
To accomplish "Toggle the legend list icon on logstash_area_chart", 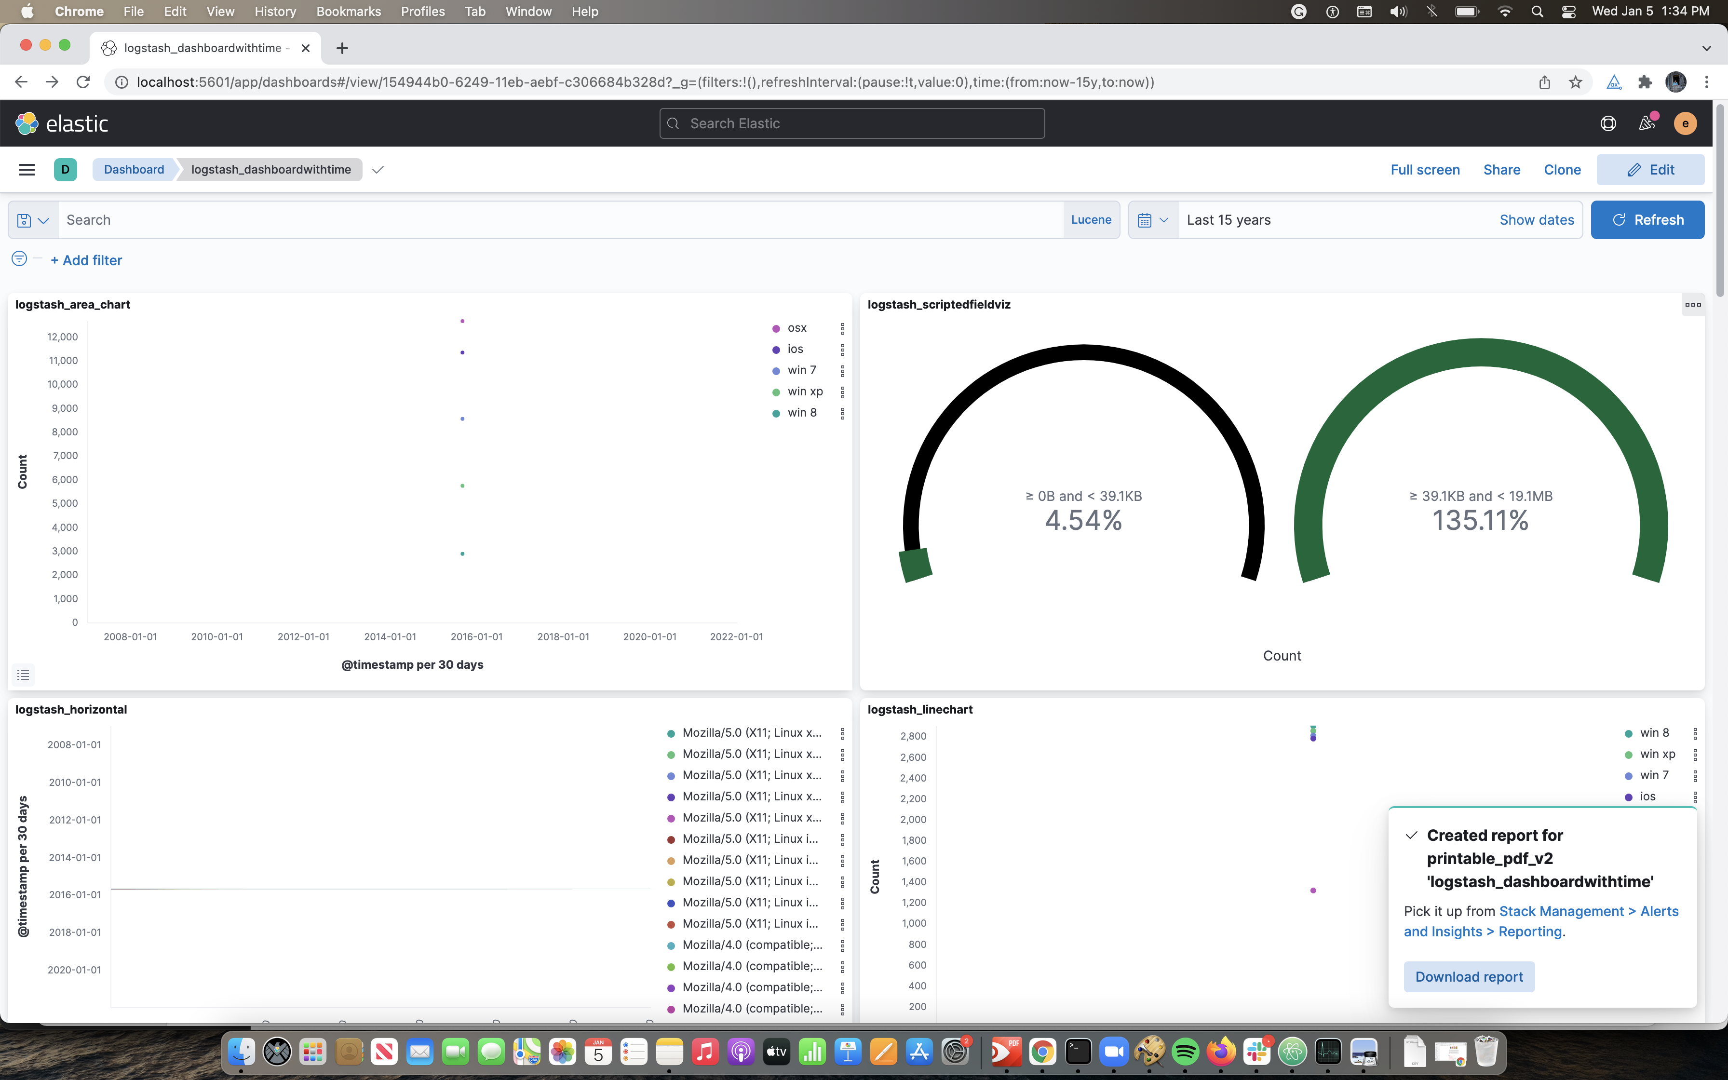I will [23, 675].
